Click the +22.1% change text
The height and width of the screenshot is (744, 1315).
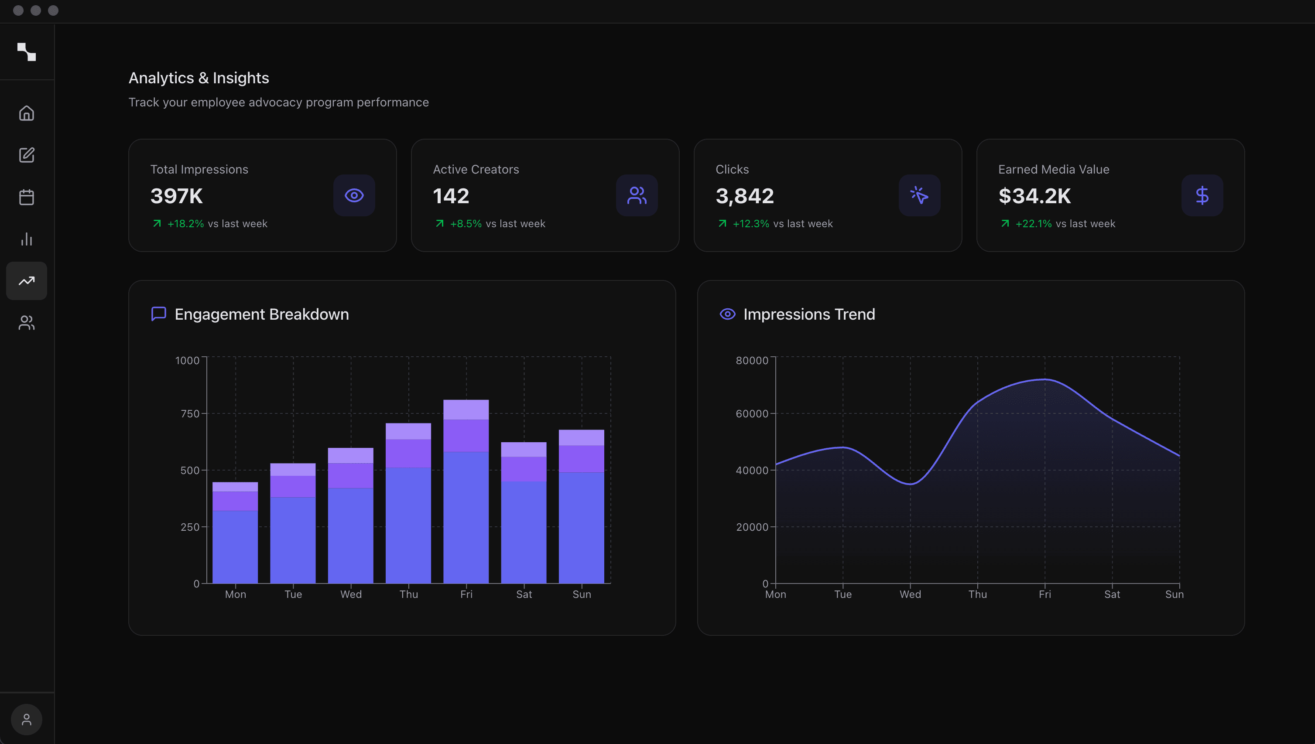1034,223
